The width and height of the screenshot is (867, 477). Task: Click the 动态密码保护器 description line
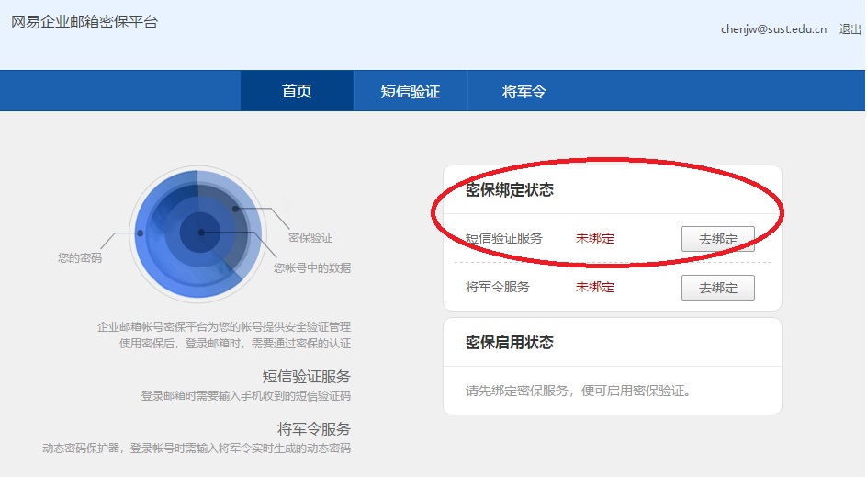[x=197, y=449]
